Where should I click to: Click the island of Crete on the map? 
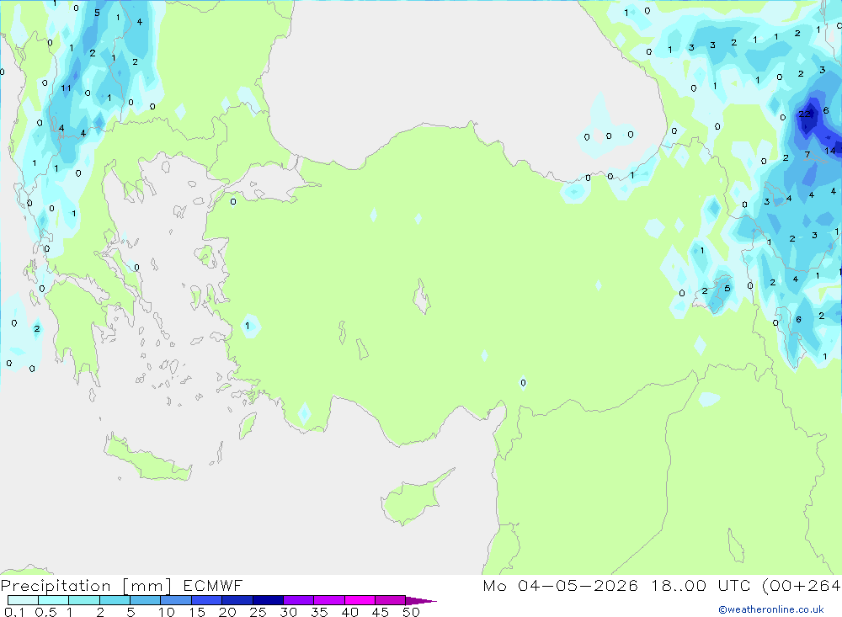click(x=147, y=458)
